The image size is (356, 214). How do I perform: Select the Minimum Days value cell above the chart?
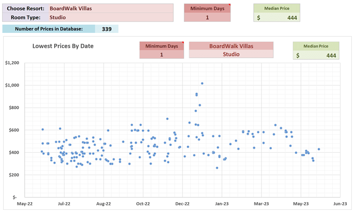(207, 17)
